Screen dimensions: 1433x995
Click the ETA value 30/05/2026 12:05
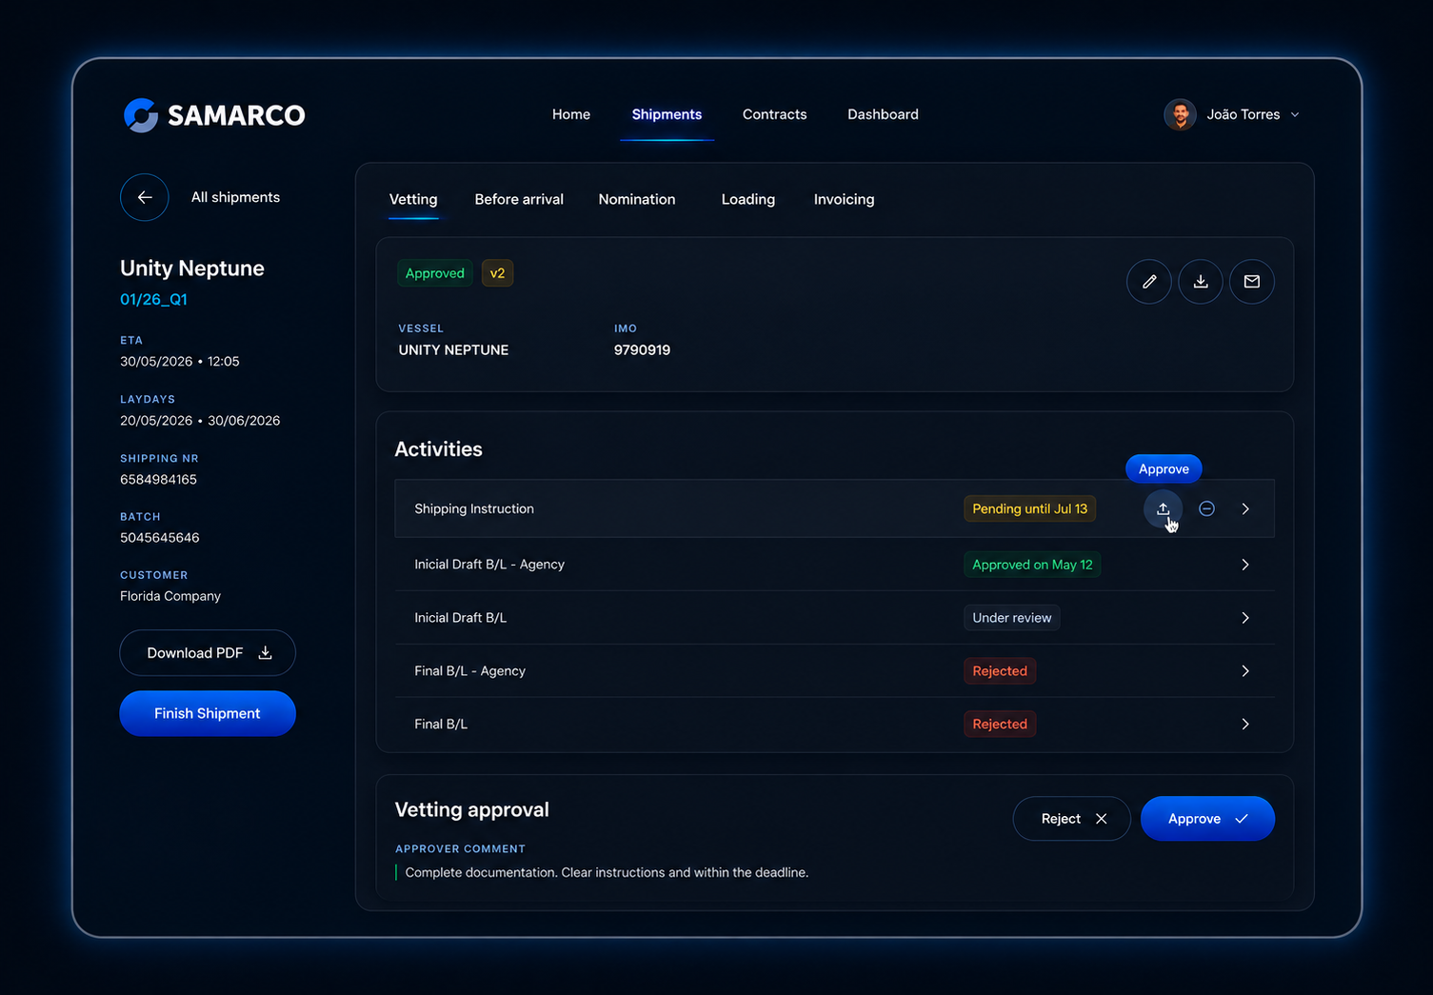(180, 362)
